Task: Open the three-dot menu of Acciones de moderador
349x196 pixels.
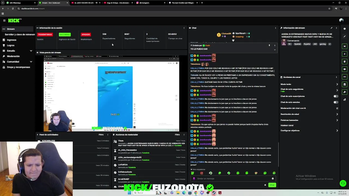Action: click(184, 134)
